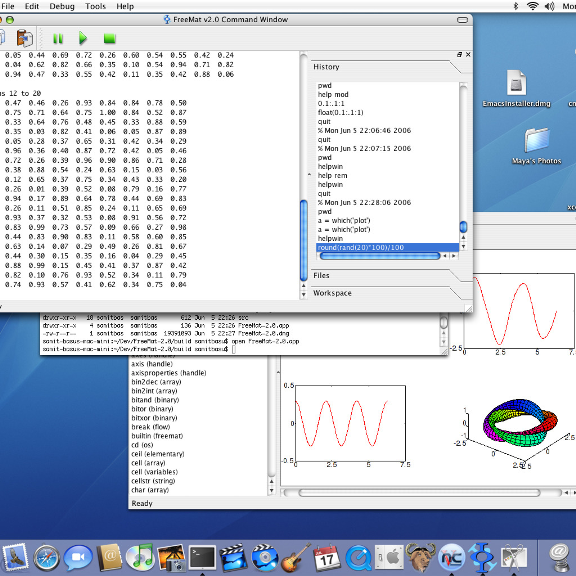Click command output vertical scrollbar thumb
Image resolution: width=576 pixels, height=576 pixels.
click(x=303, y=240)
